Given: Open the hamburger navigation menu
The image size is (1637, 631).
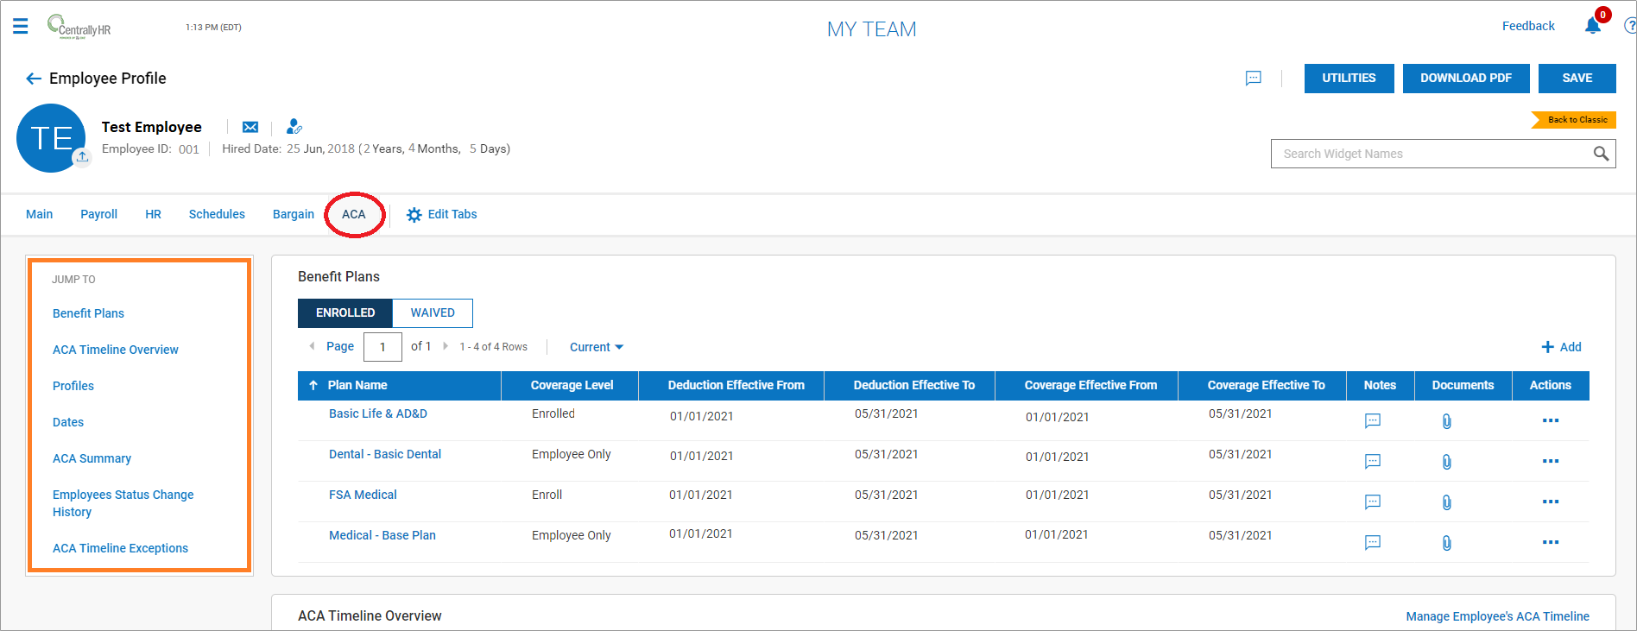Looking at the screenshot, I should pos(21,26).
